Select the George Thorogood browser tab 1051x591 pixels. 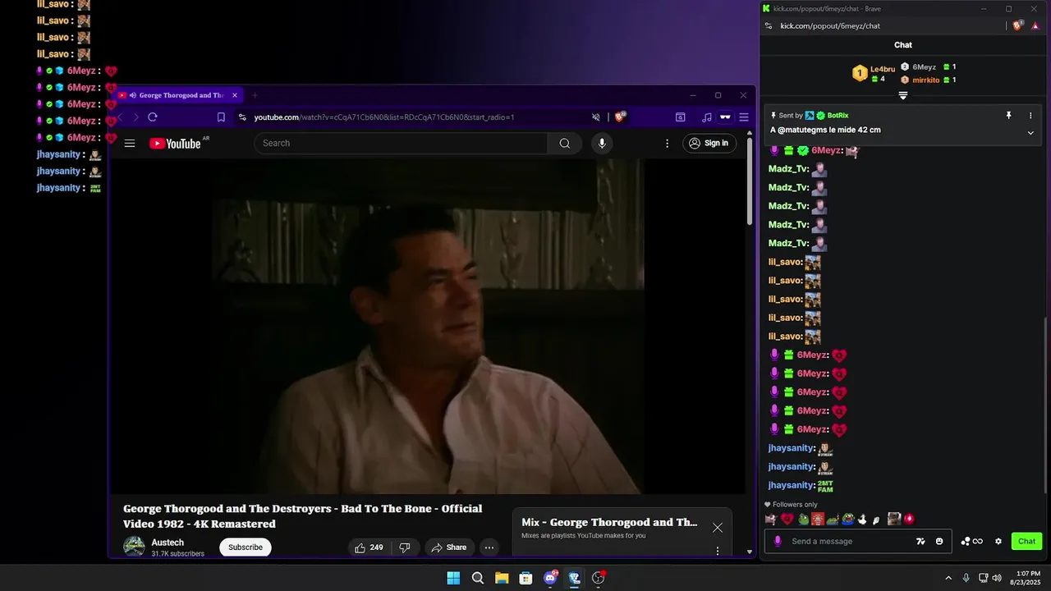click(x=177, y=95)
